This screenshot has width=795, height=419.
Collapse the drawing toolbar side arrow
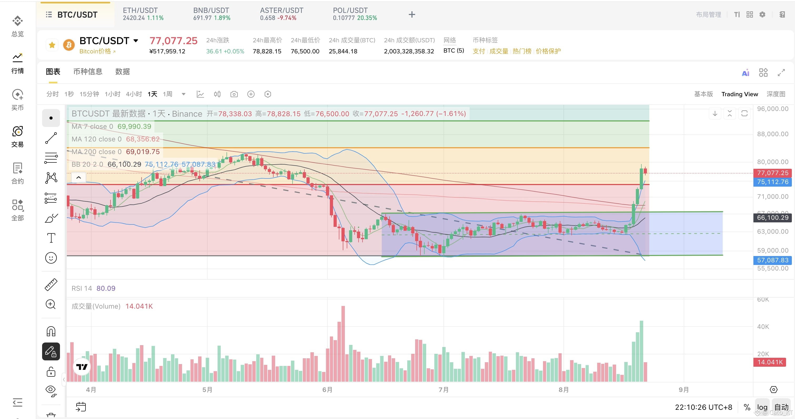coord(64,380)
